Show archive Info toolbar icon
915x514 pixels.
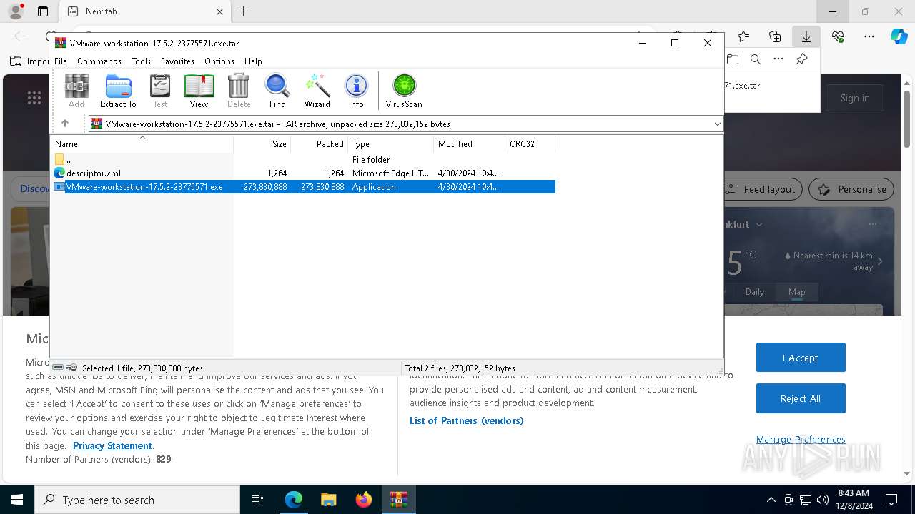pyautogui.click(x=356, y=91)
